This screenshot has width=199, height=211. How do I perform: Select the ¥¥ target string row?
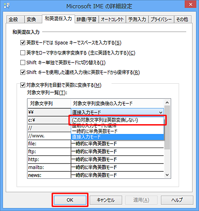tap(49, 112)
